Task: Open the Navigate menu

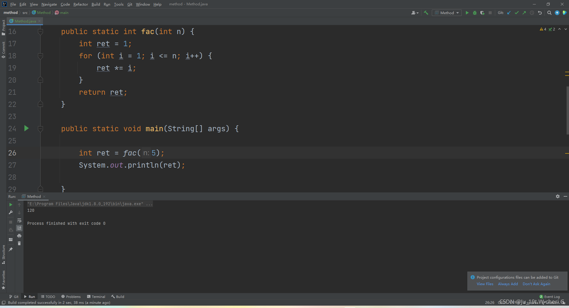Action: pyautogui.click(x=49, y=4)
